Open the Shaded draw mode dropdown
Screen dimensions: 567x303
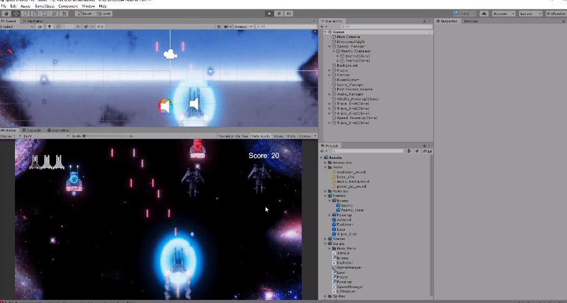point(16,27)
